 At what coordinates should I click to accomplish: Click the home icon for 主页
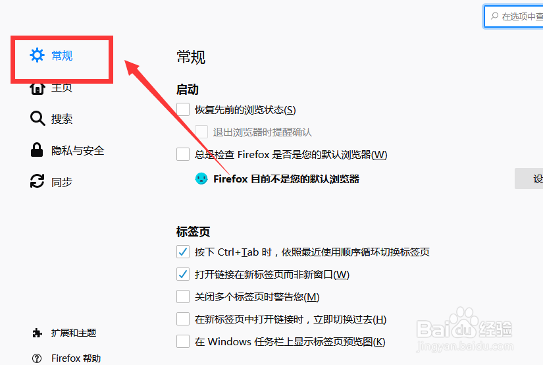click(37, 88)
